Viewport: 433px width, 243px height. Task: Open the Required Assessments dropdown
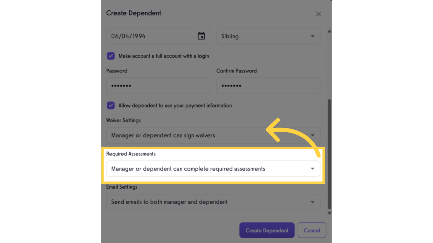pyautogui.click(x=213, y=169)
